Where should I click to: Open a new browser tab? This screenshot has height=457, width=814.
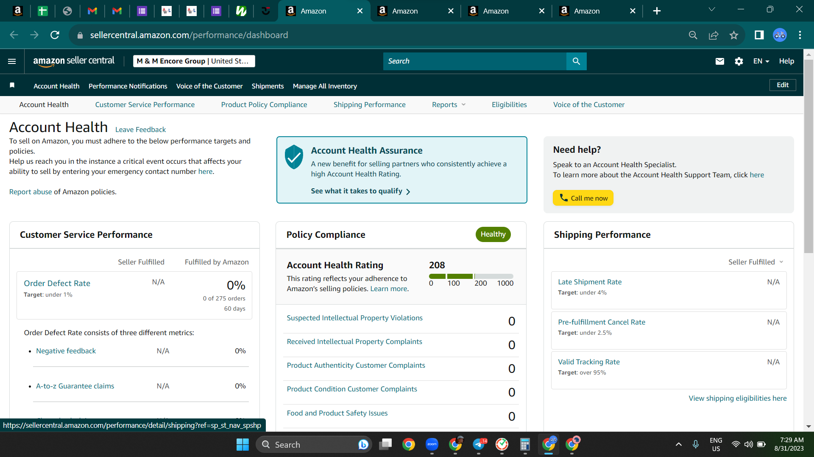657,11
